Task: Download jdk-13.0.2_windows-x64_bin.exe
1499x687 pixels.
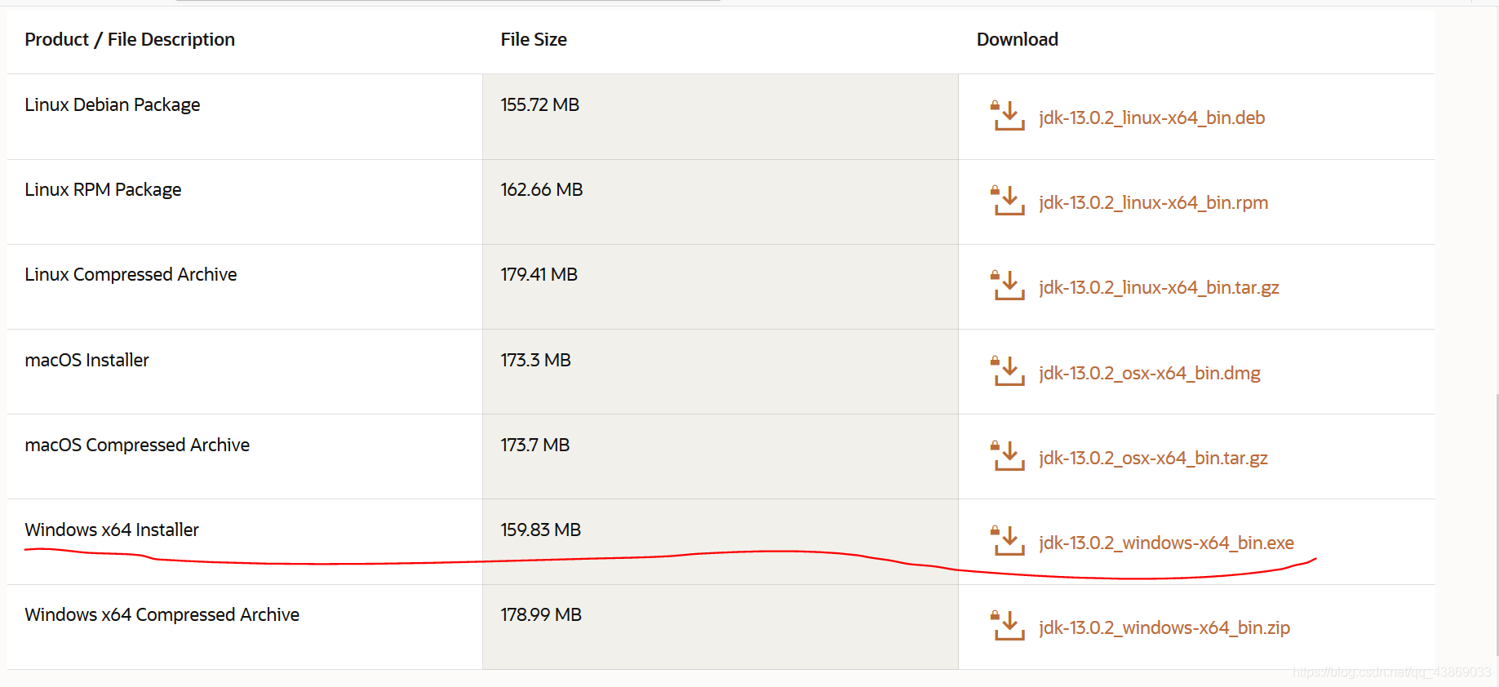Action: click(x=1166, y=543)
